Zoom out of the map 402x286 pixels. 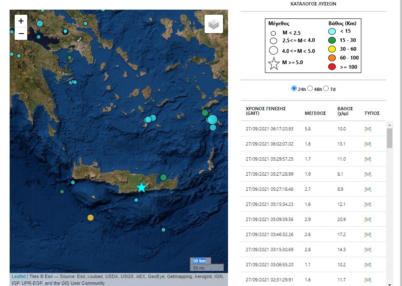coord(21,34)
